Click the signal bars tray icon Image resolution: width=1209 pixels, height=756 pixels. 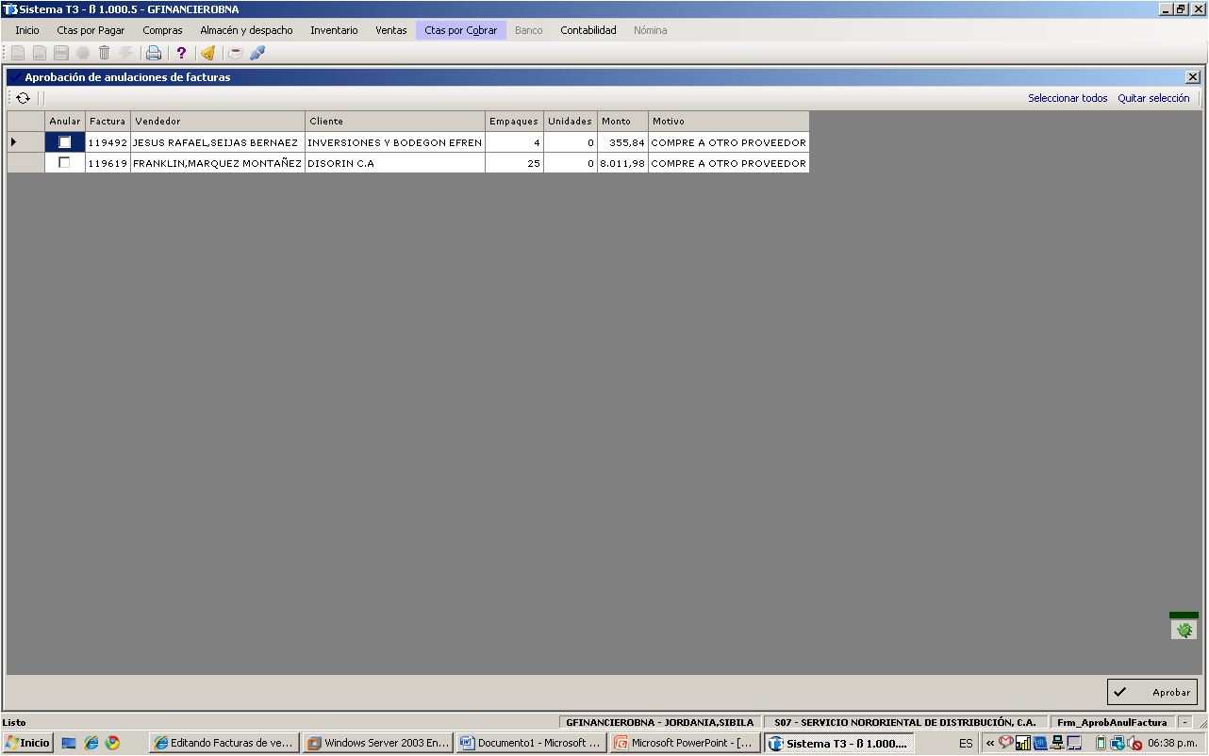(1023, 743)
